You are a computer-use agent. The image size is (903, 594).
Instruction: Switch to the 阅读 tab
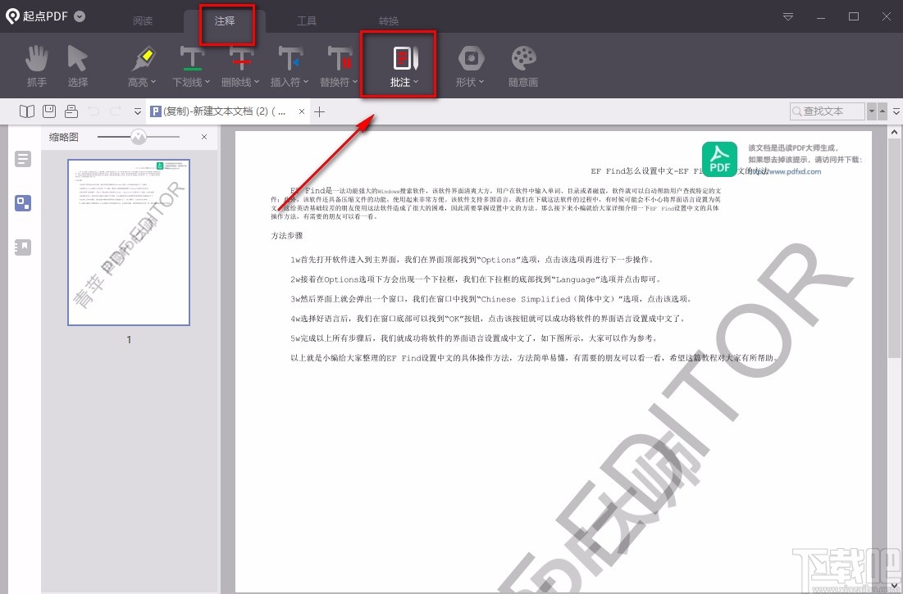(142, 21)
